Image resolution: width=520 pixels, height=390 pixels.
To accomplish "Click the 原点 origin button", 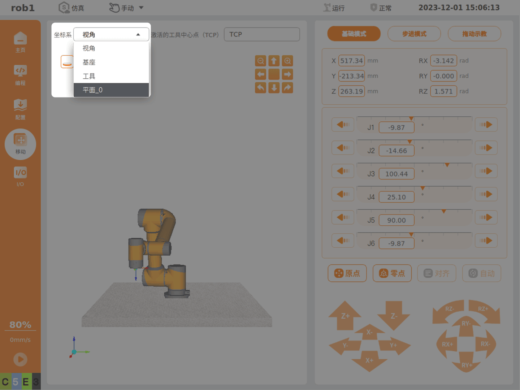I will pyautogui.click(x=347, y=273).
